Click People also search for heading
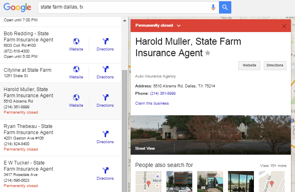Viewport: 295px width, 192px height. pyautogui.click(x=164, y=165)
